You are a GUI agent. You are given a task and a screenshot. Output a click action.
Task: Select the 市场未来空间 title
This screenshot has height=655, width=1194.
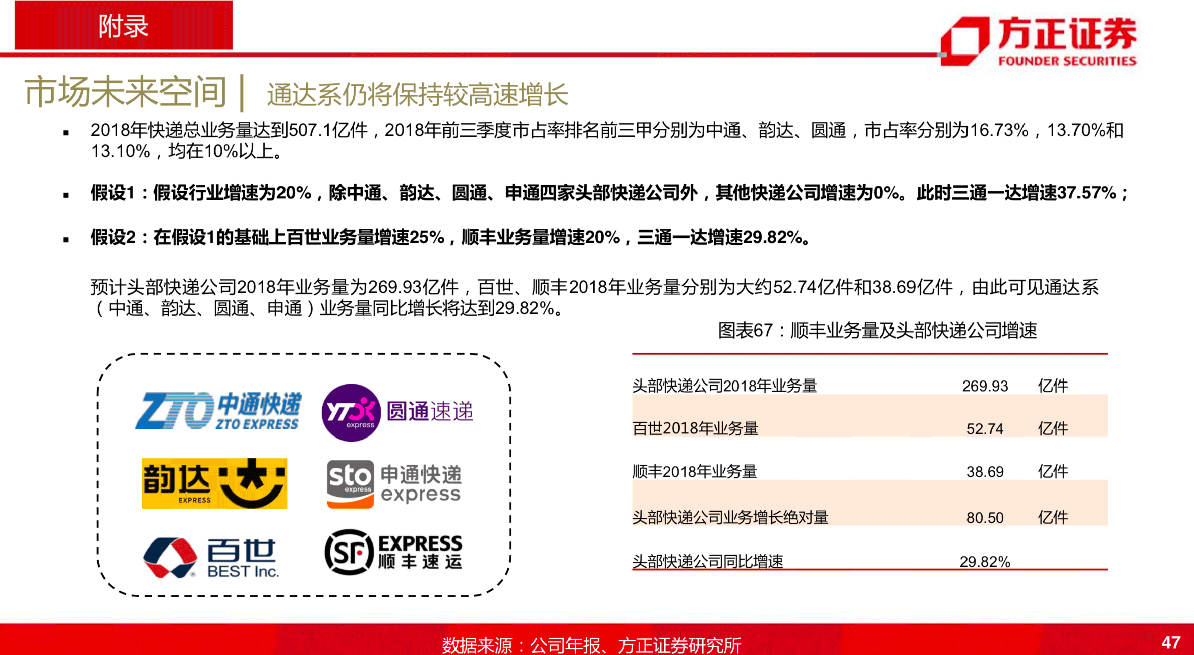(126, 92)
